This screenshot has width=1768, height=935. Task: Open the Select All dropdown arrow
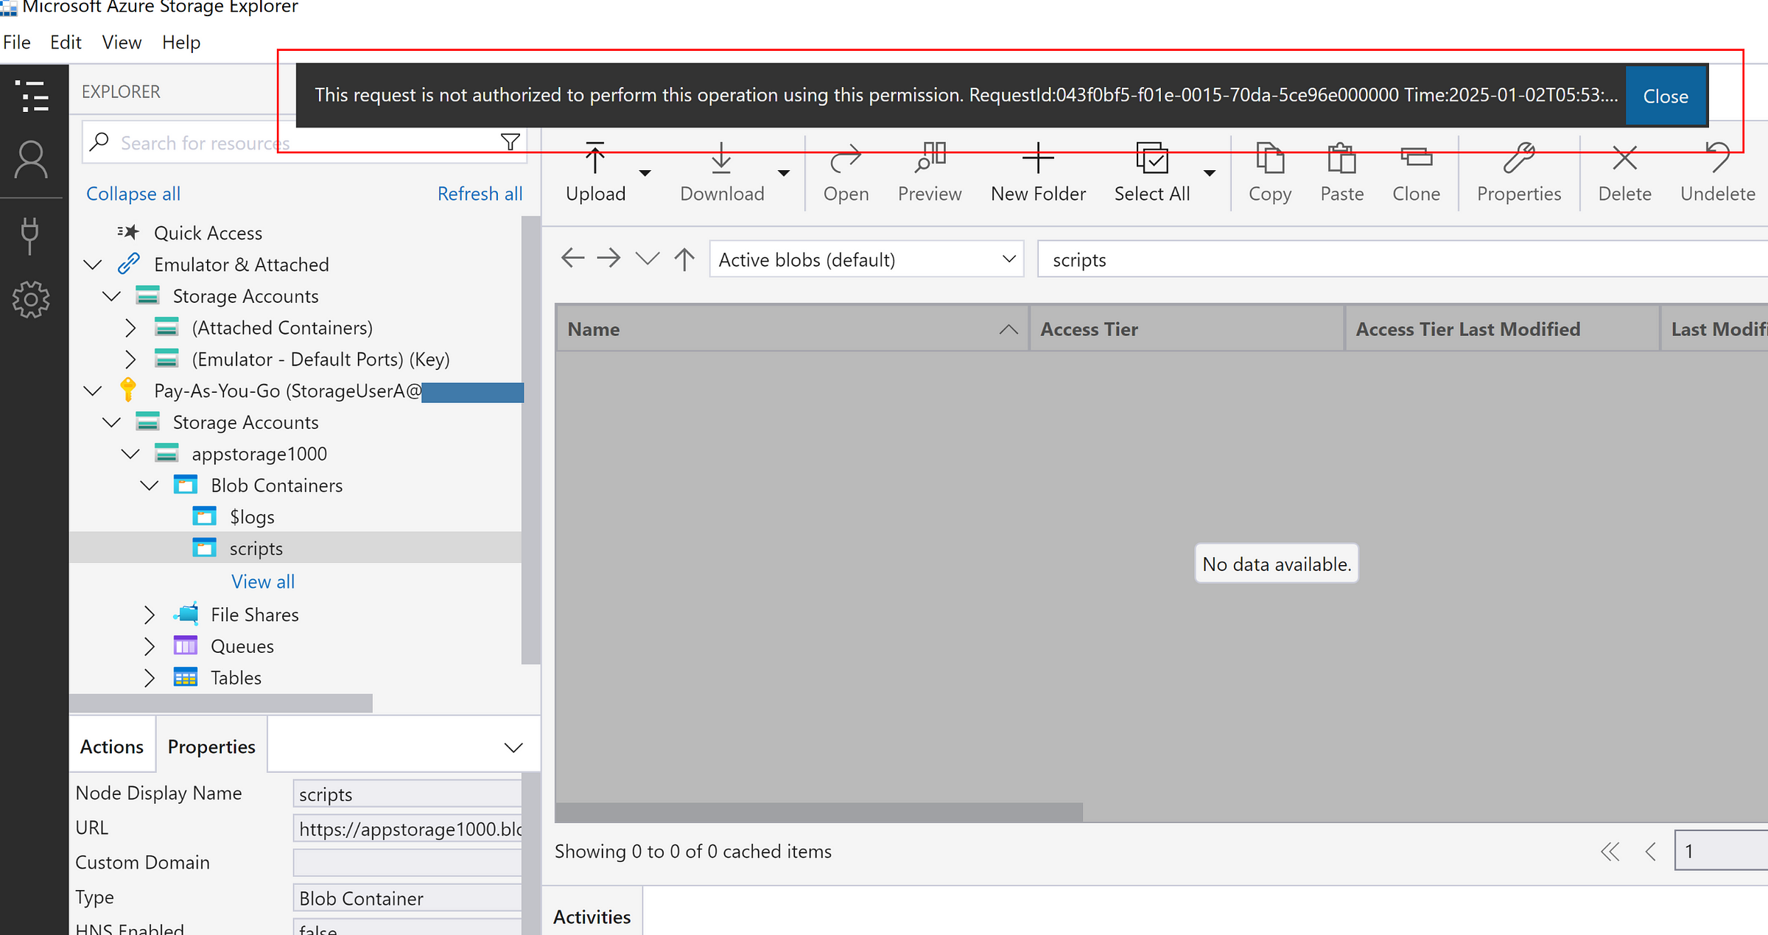(x=1210, y=173)
